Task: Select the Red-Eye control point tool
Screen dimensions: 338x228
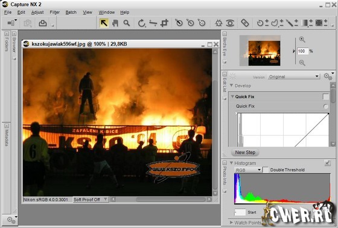Action: tap(230, 23)
